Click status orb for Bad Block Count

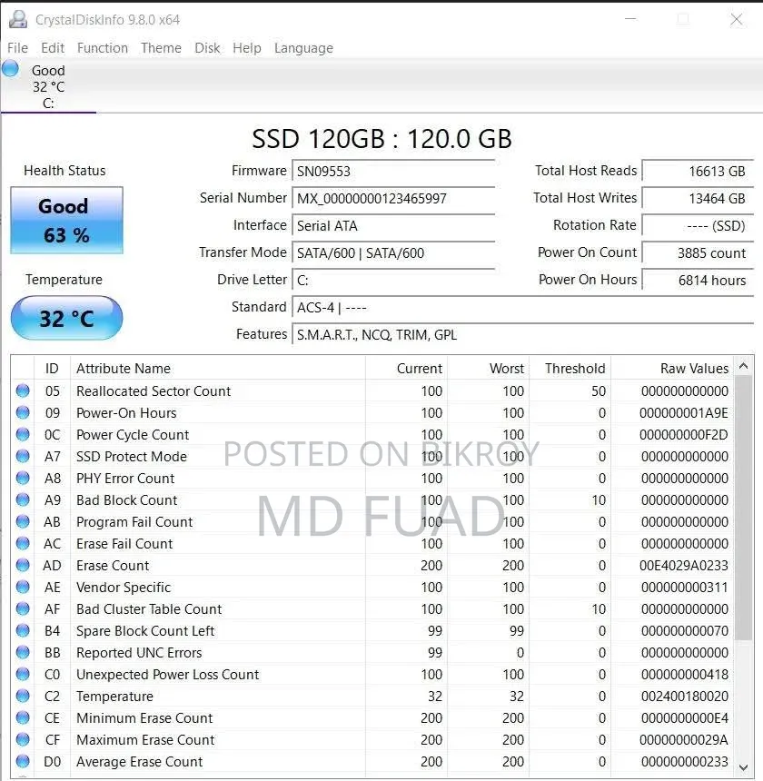pyautogui.click(x=23, y=499)
